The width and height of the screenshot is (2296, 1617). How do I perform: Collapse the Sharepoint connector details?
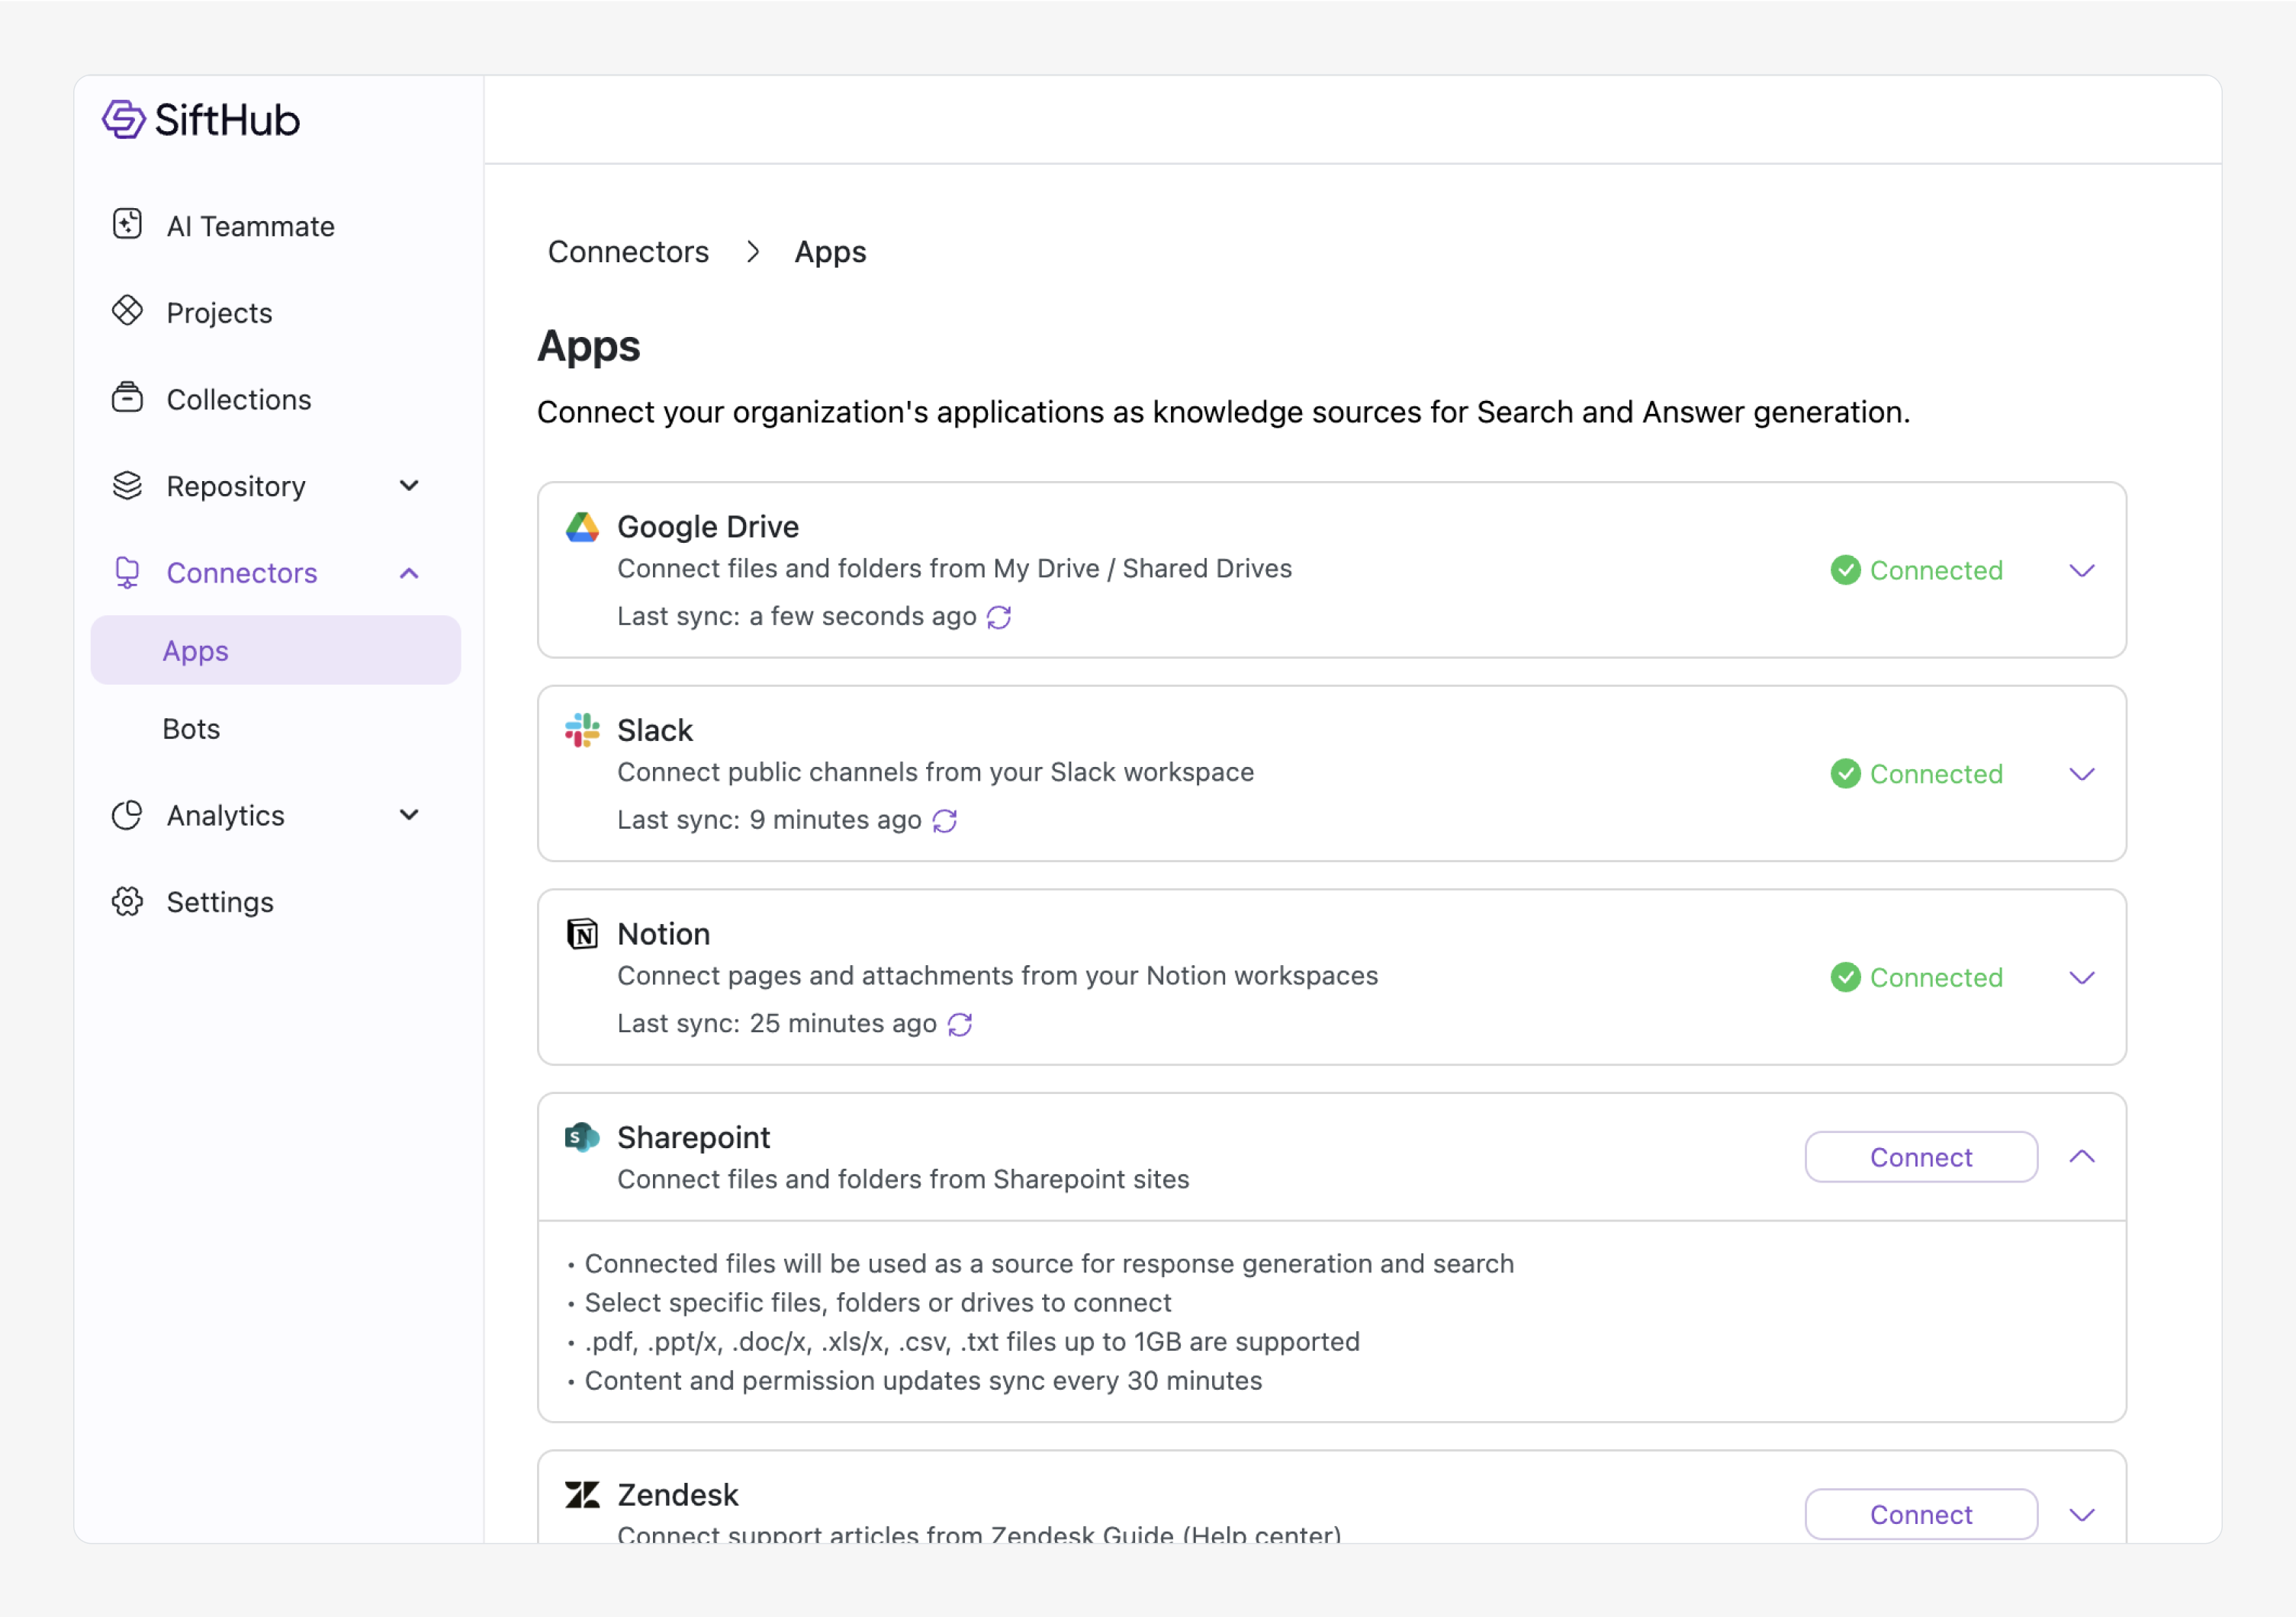point(2082,1157)
